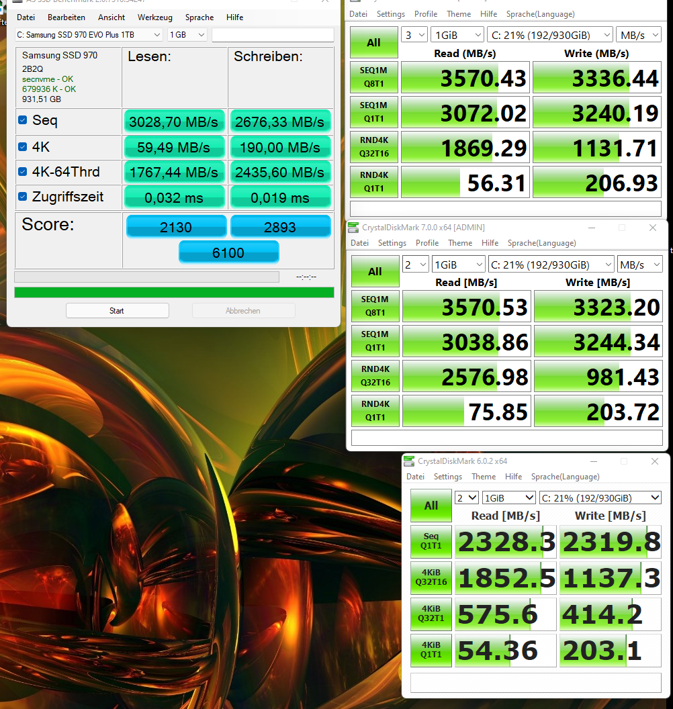Click the read score 2130

tap(176, 226)
